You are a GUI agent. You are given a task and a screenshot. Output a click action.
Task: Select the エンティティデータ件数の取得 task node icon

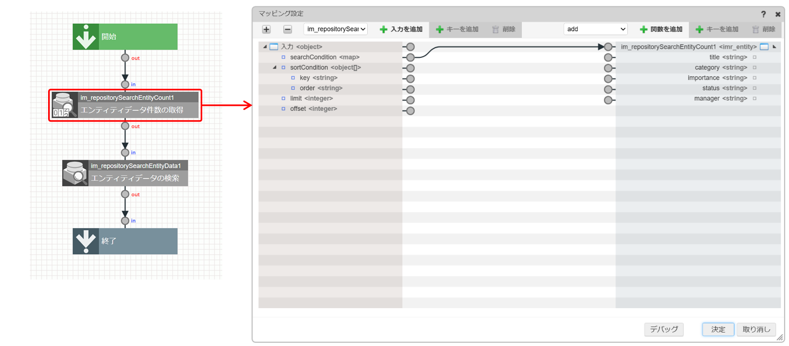(64, 105)
